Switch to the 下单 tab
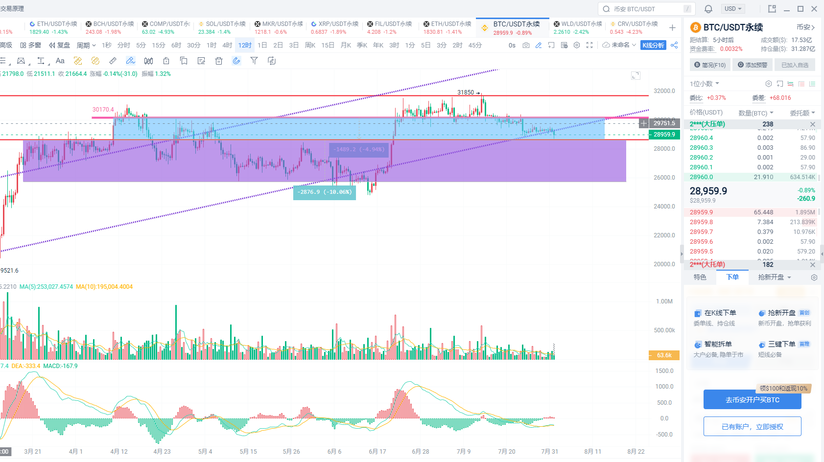824x462 pixels. [x=732, y=277]
